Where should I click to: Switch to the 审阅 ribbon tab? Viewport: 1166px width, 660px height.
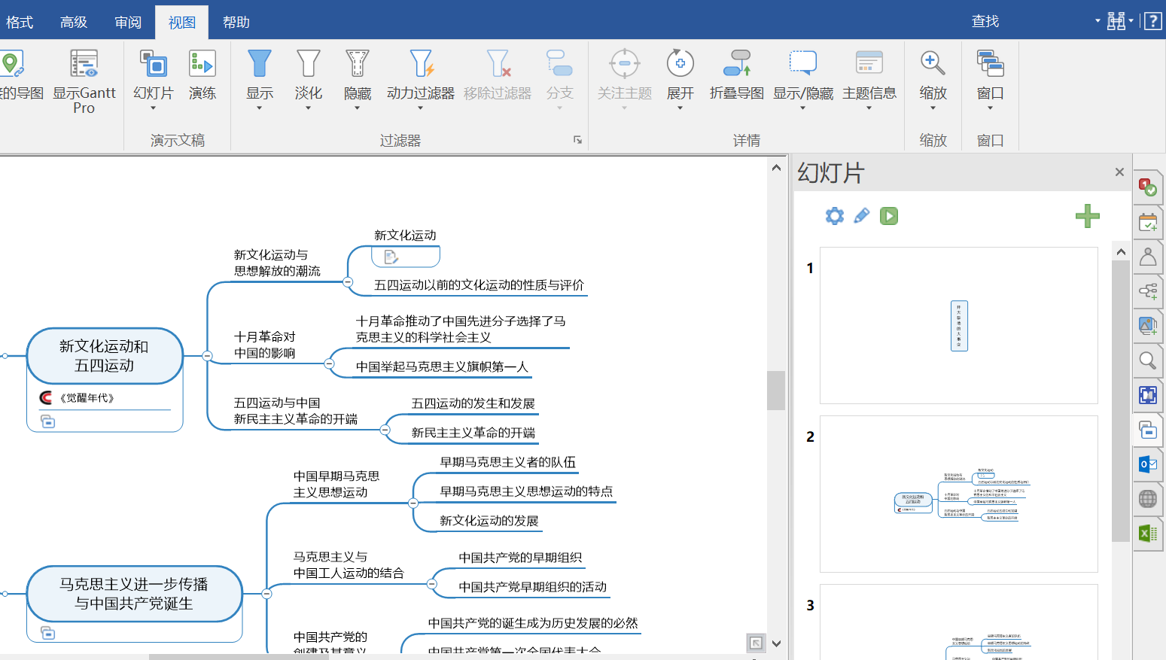point(128,22)
